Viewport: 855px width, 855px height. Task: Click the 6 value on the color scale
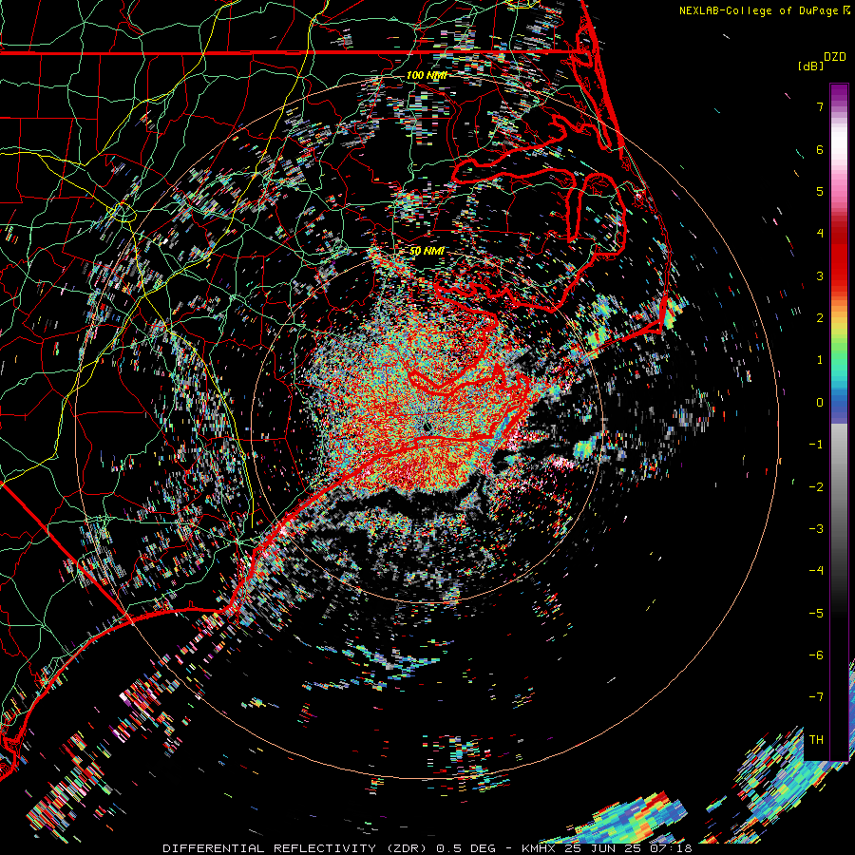[820, 149]
